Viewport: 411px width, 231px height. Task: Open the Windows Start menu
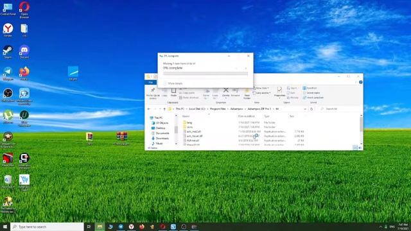click(x=5, y=227)
